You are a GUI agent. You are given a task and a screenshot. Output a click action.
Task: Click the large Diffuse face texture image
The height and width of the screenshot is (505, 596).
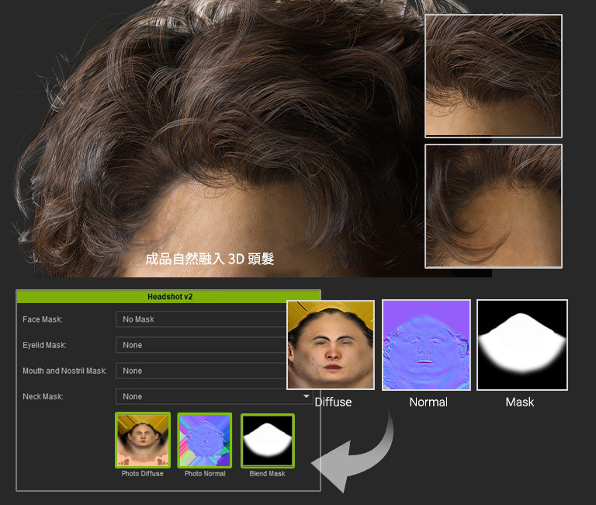point(331,344)
